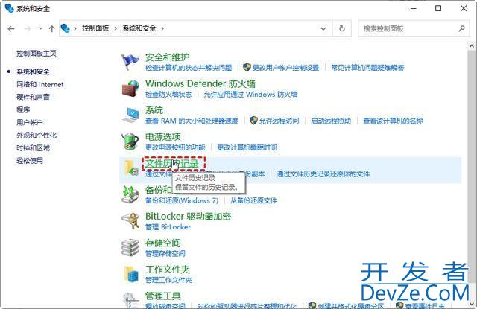The height and width of the screenshot is (309, 477).
Task: Click 查看该计算机的名称 link
Action: click(x=393, y=121)
